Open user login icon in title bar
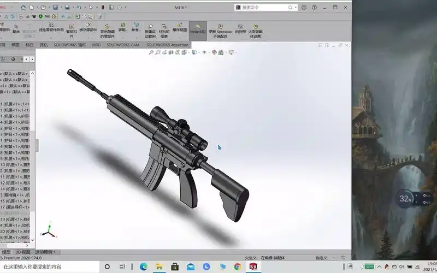Image resolution: width=437 pixels, height=273 pixels. click(x=304, y=8)
